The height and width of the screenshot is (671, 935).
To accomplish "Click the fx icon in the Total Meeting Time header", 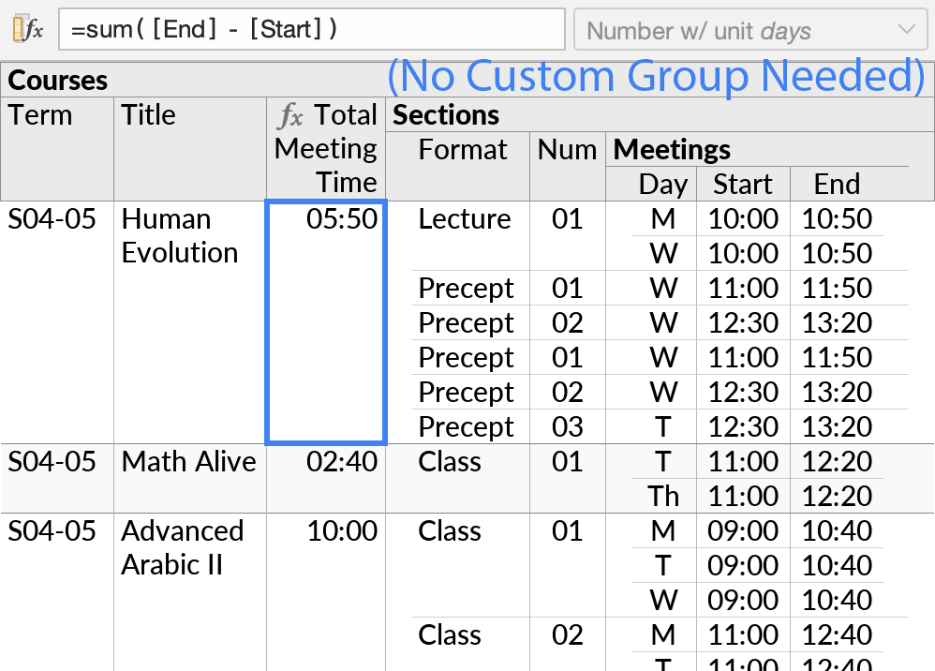I will [x=293, y=114].
